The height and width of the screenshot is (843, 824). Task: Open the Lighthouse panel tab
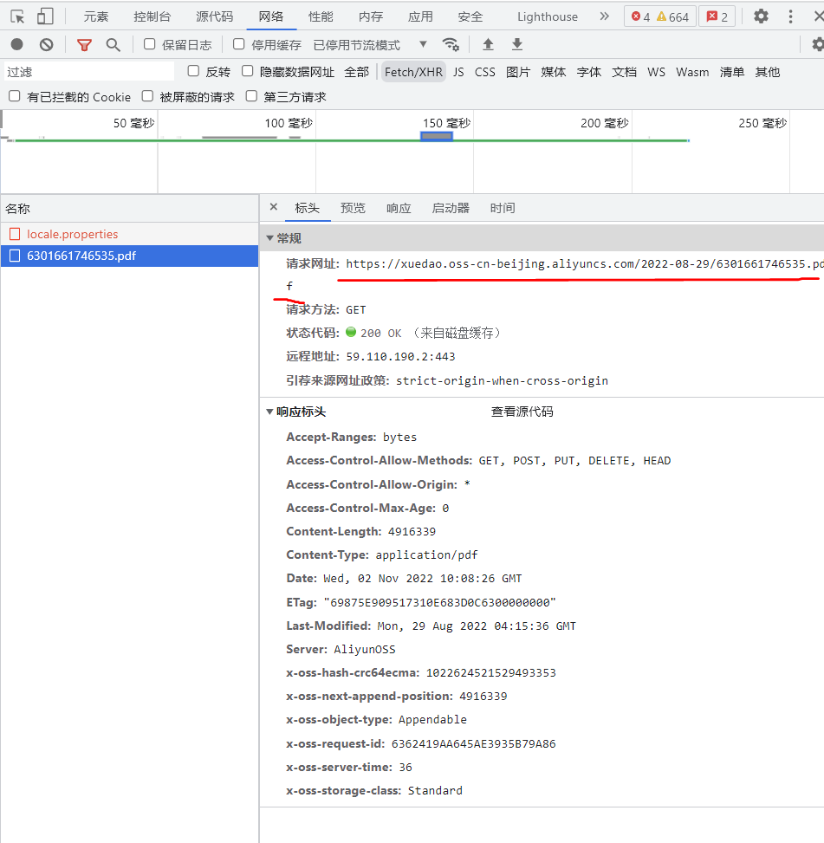pos(548,16)
